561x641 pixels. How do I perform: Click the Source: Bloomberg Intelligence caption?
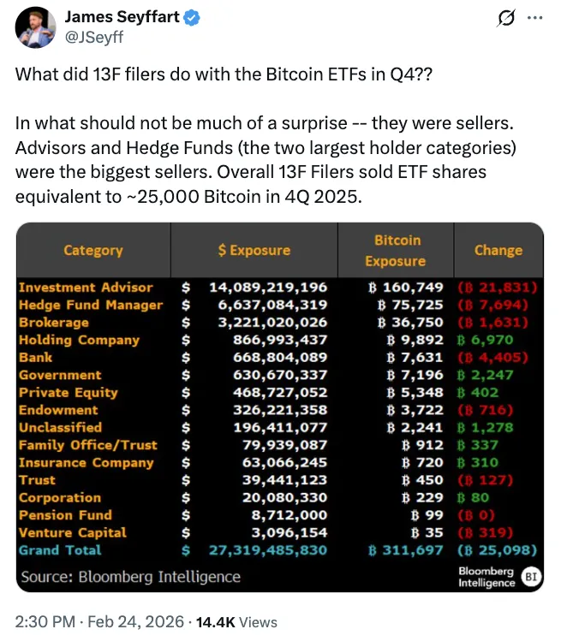(130, 577)
